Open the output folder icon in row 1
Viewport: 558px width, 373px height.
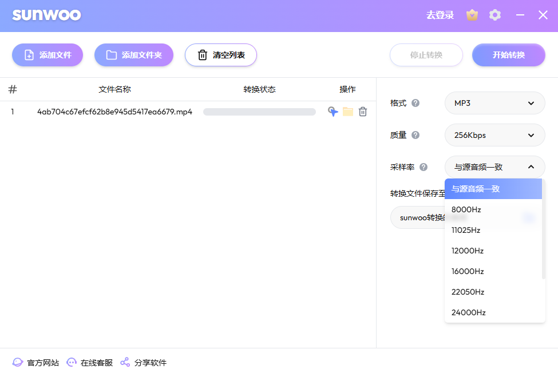point(348,112)
